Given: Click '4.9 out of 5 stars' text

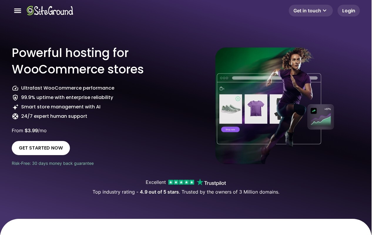Looking at the screenshot, I should pyautogui.click(x=159, y=192).
